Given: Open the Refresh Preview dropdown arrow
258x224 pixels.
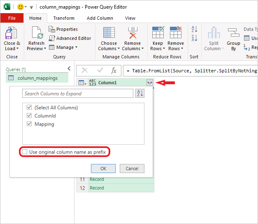Looking at the screenshot, I should click(45, 48).
